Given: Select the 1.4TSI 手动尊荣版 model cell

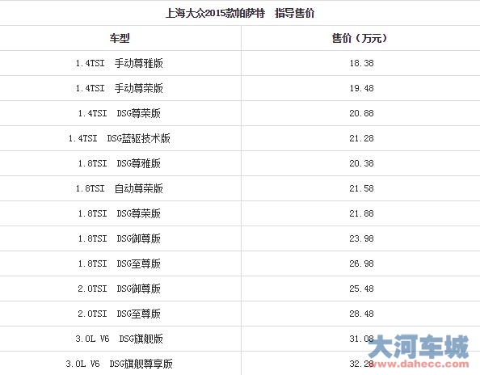Looking at the screenshot, I should tap(120, 88).
